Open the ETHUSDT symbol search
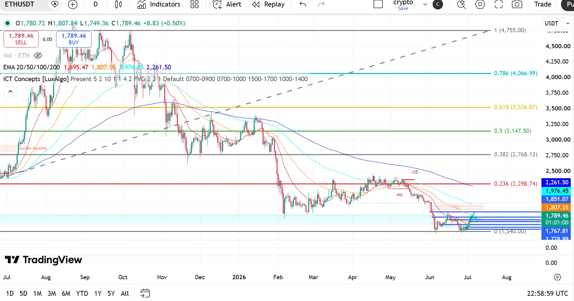The height and width of the screenshot is (301, 574). point(20,4)
